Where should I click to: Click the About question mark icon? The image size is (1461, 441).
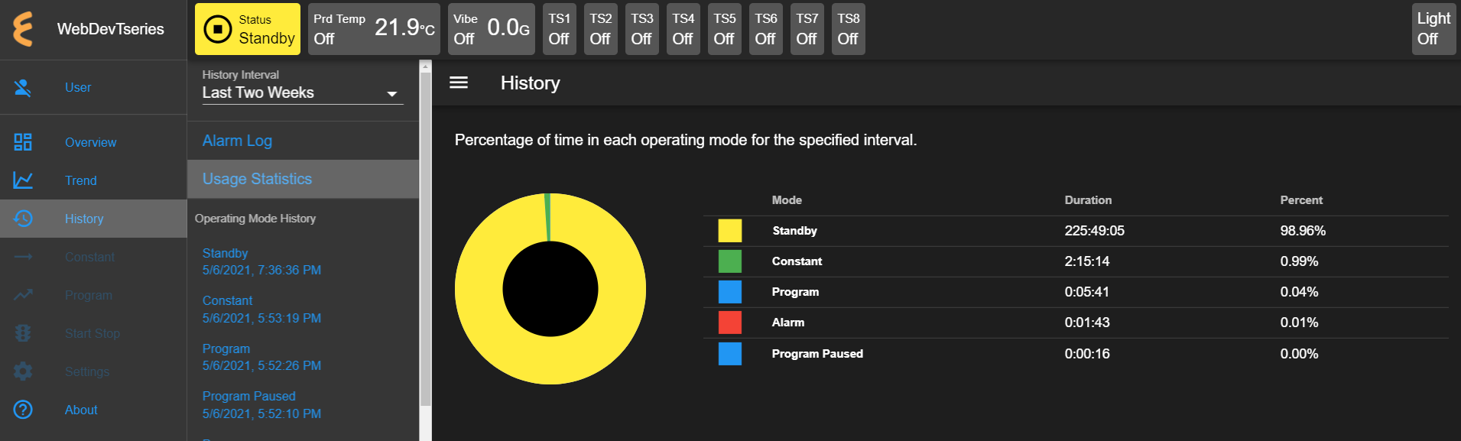pos(23,410)
